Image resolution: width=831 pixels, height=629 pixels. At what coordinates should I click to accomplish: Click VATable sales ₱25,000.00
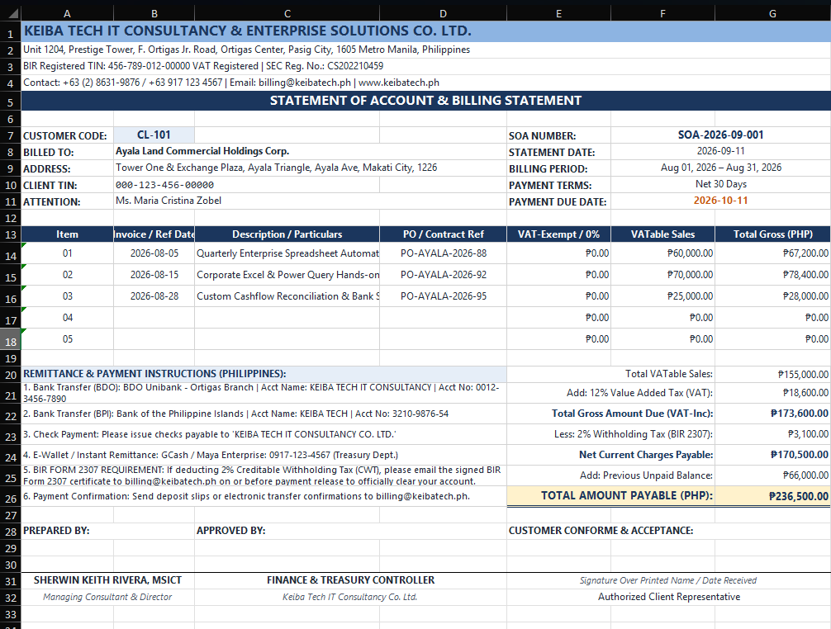coord(662,296)
